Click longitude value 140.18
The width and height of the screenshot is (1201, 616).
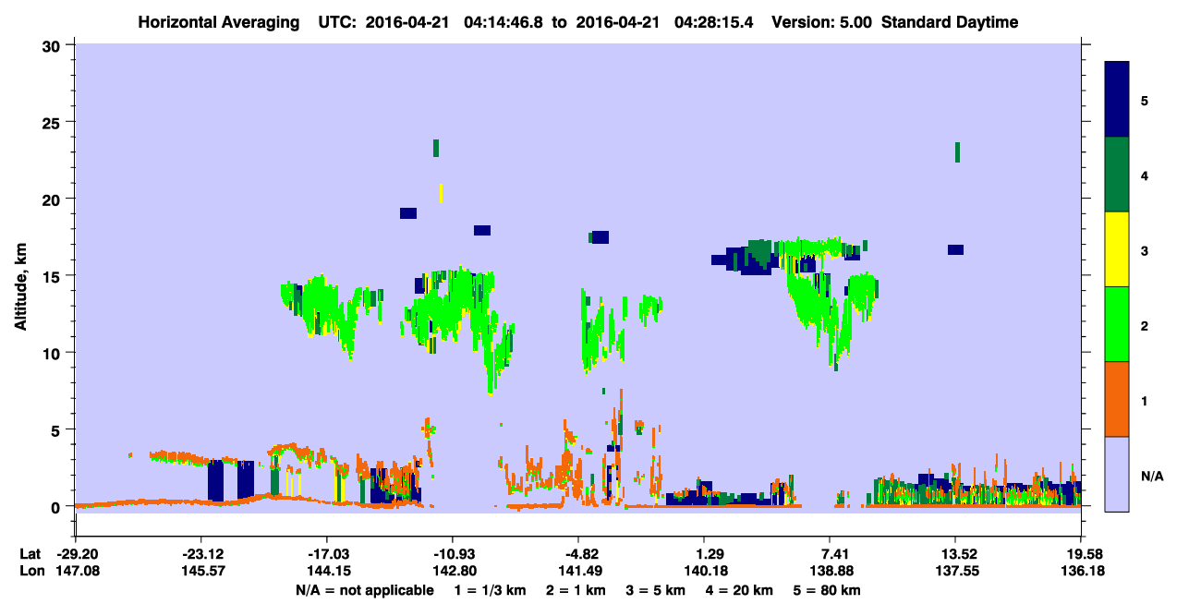pos(704,571)
